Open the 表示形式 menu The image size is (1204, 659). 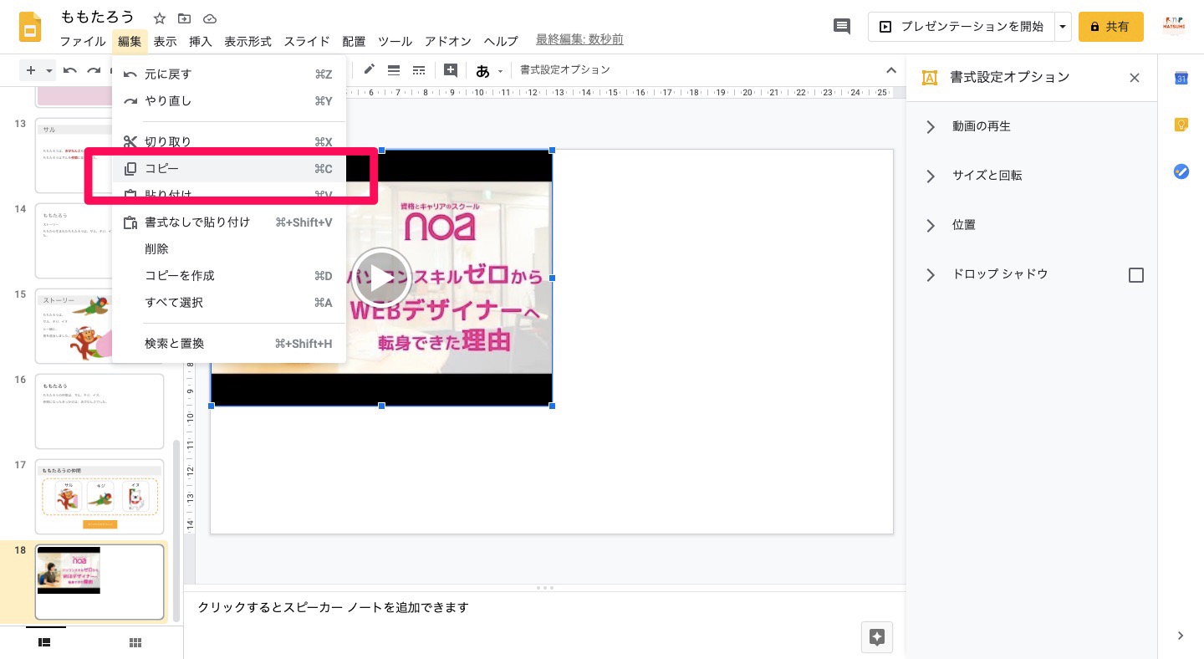[x=247, y=41]
